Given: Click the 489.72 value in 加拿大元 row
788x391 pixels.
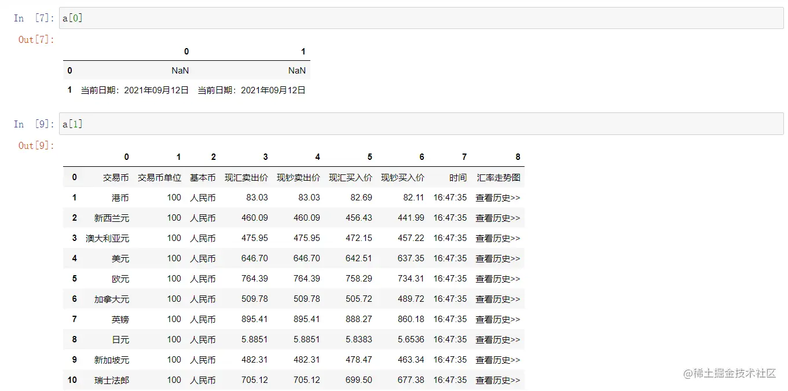Looking at the screenshot, I should [411, 299].
